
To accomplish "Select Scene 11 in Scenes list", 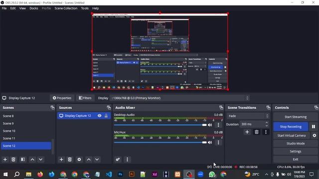I will pos(26,138).
